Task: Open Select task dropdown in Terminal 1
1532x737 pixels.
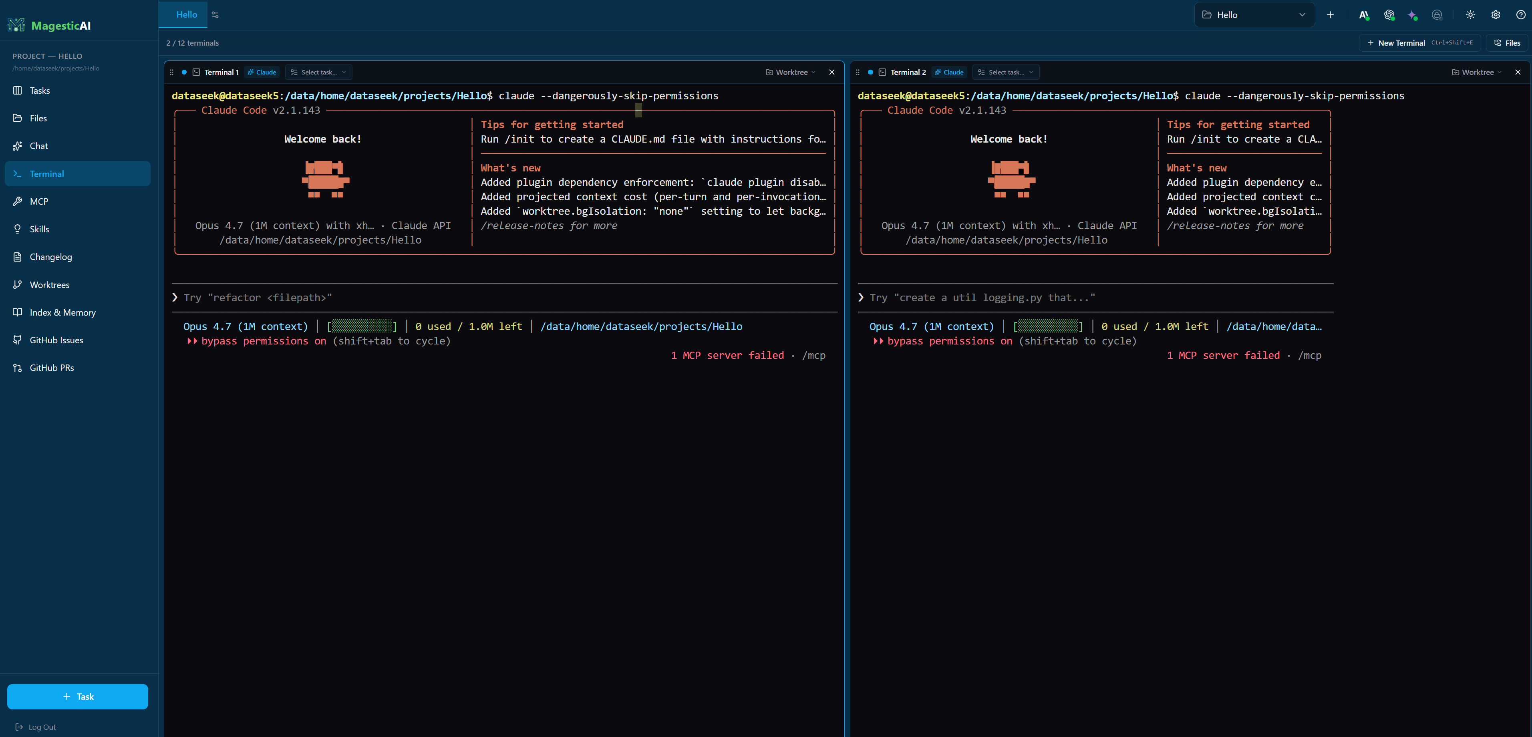Action: (x=318, y=72)
